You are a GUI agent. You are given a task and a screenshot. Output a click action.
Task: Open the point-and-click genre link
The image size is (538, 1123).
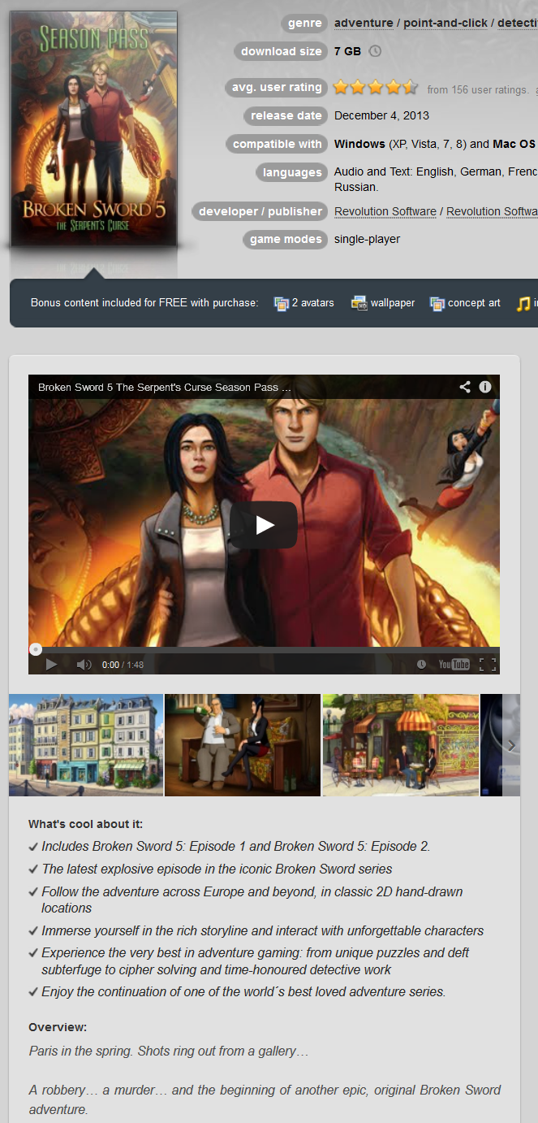[x=445, y=23]
